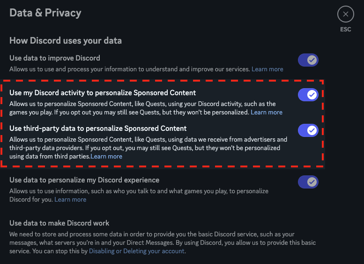This screenshot has width=364, height=264.
Task: Click the 'How Discord uses your data' heading
Action: pos(66,41)
